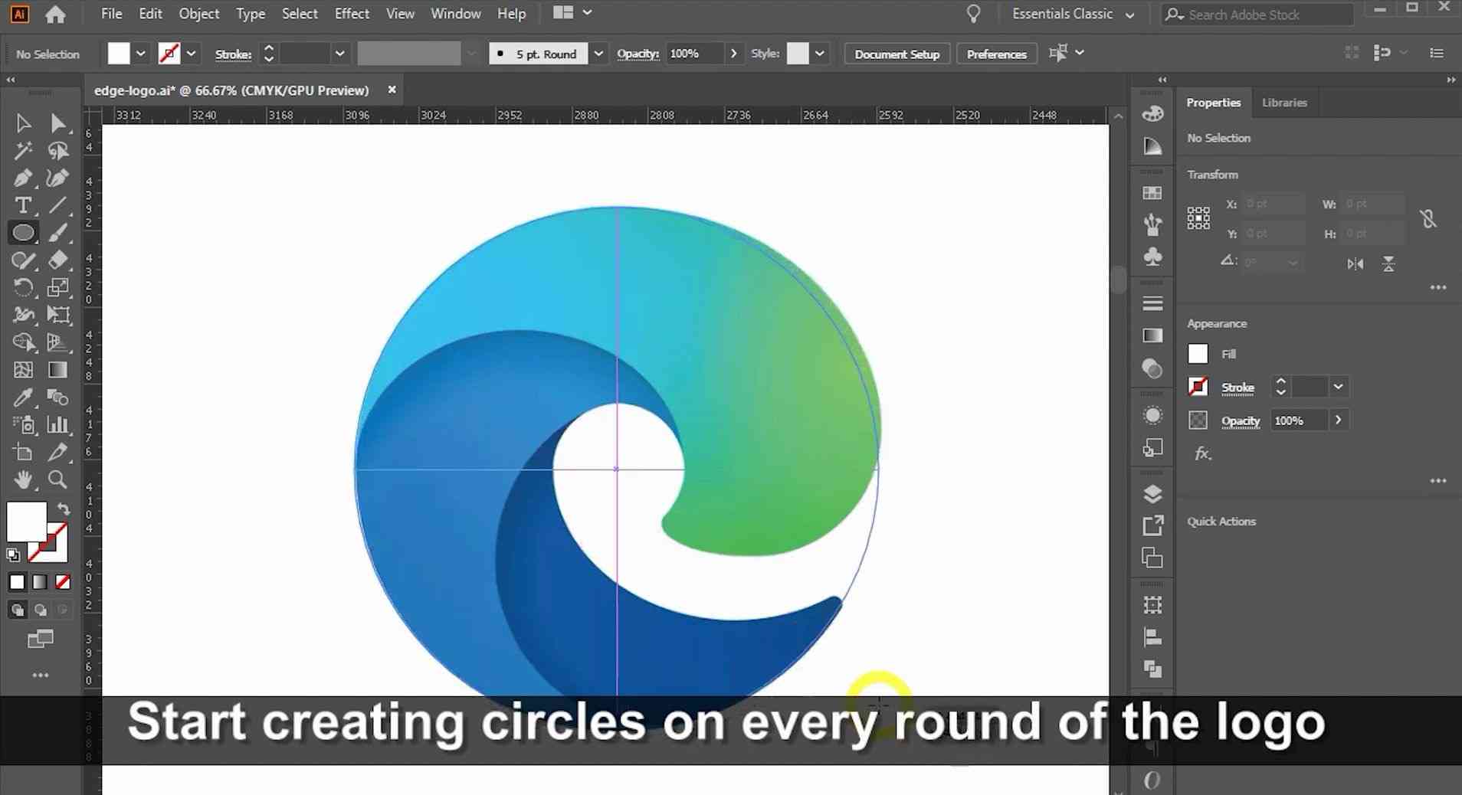Expand the stroke weight dropdown in control bar

pyautogui.click(x=339, y=54)
